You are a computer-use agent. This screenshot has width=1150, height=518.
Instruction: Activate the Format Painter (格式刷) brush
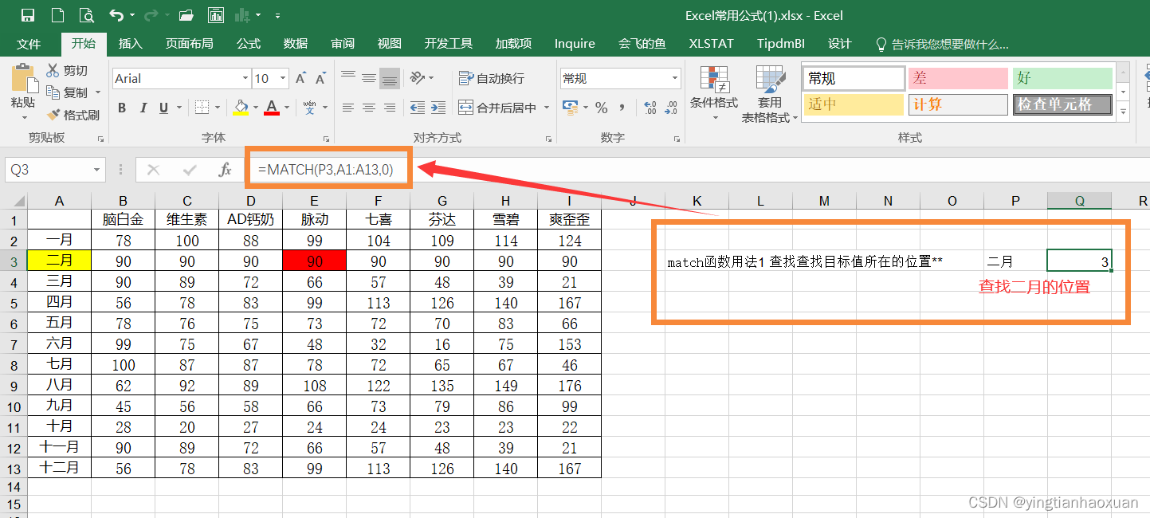(x=53, y=115)
